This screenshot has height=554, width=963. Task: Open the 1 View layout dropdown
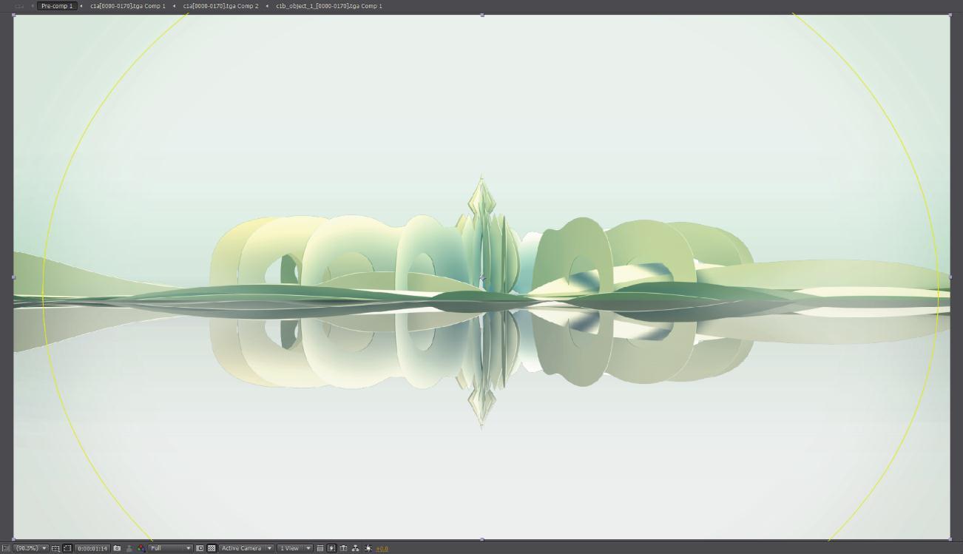[294, 548]
